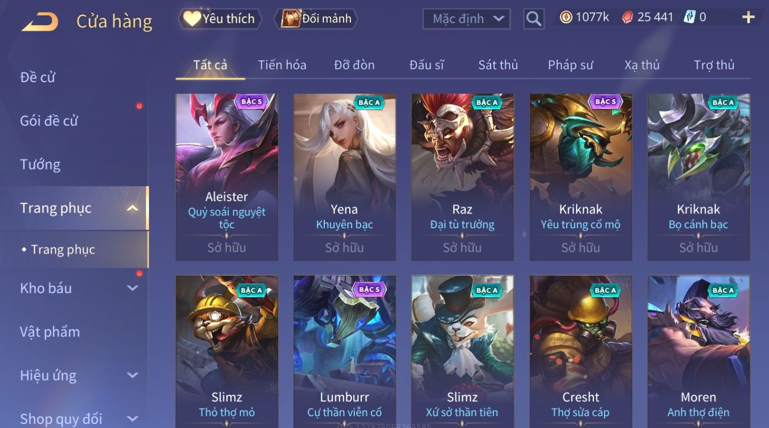The height and width of the screenshot is (428, 769).
Task: Switch to the Sát thủ tab
Action: pyautogui.click(x=498, y=65)
